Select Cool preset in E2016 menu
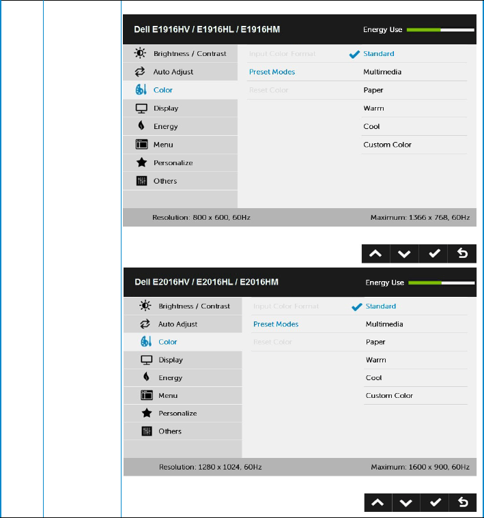This screenshot has width=484, height=518. point(373,377)
